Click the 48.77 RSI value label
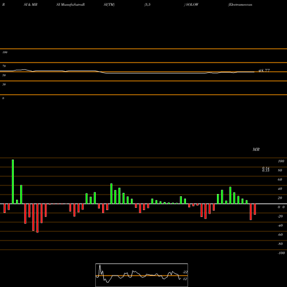 coord(264,71)
